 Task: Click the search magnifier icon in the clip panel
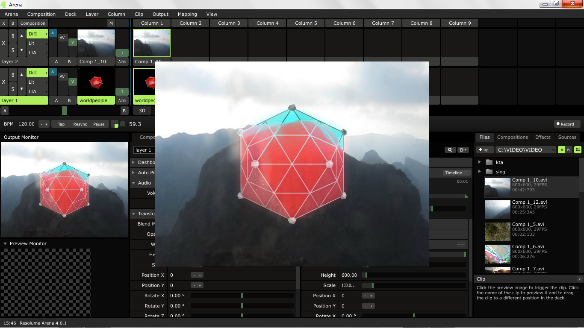click(x=450, y=150)
